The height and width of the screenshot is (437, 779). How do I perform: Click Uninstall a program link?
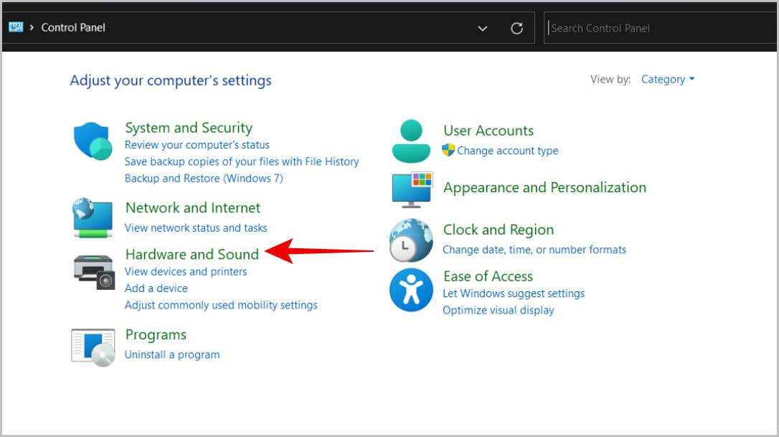click(172, 354)
